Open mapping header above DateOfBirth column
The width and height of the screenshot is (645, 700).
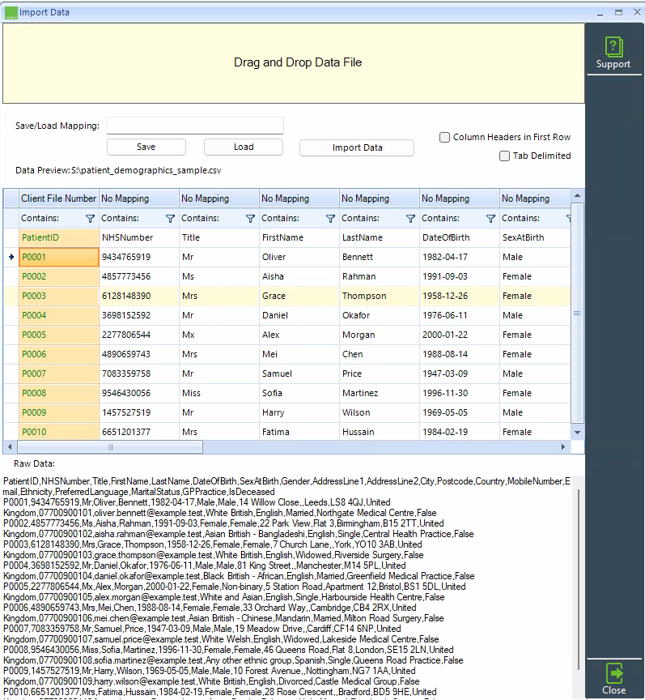pos(460,198)
